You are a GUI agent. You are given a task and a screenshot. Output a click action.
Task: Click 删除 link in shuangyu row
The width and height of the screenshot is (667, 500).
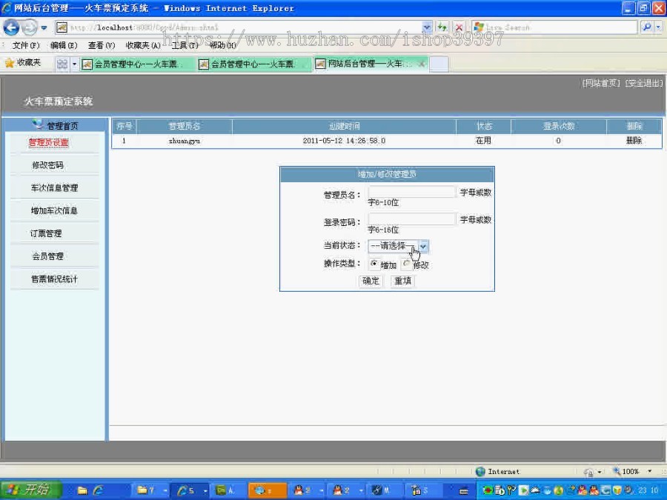click(x=634, y=140)
